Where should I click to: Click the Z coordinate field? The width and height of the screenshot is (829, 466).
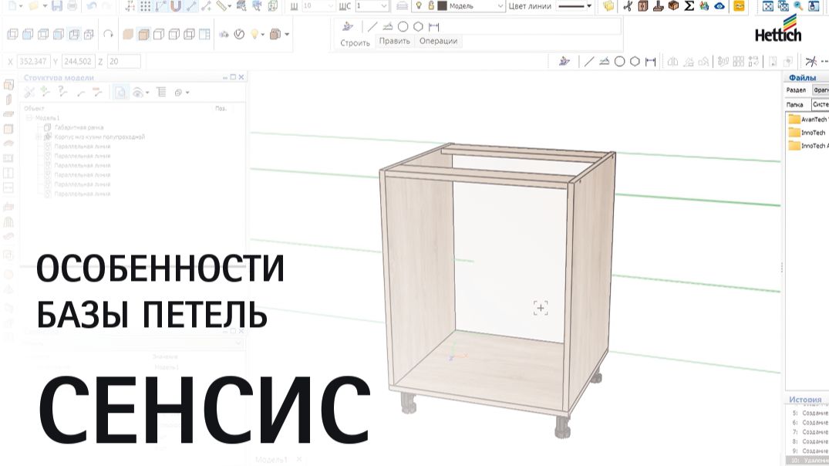(x=123, y=62)
